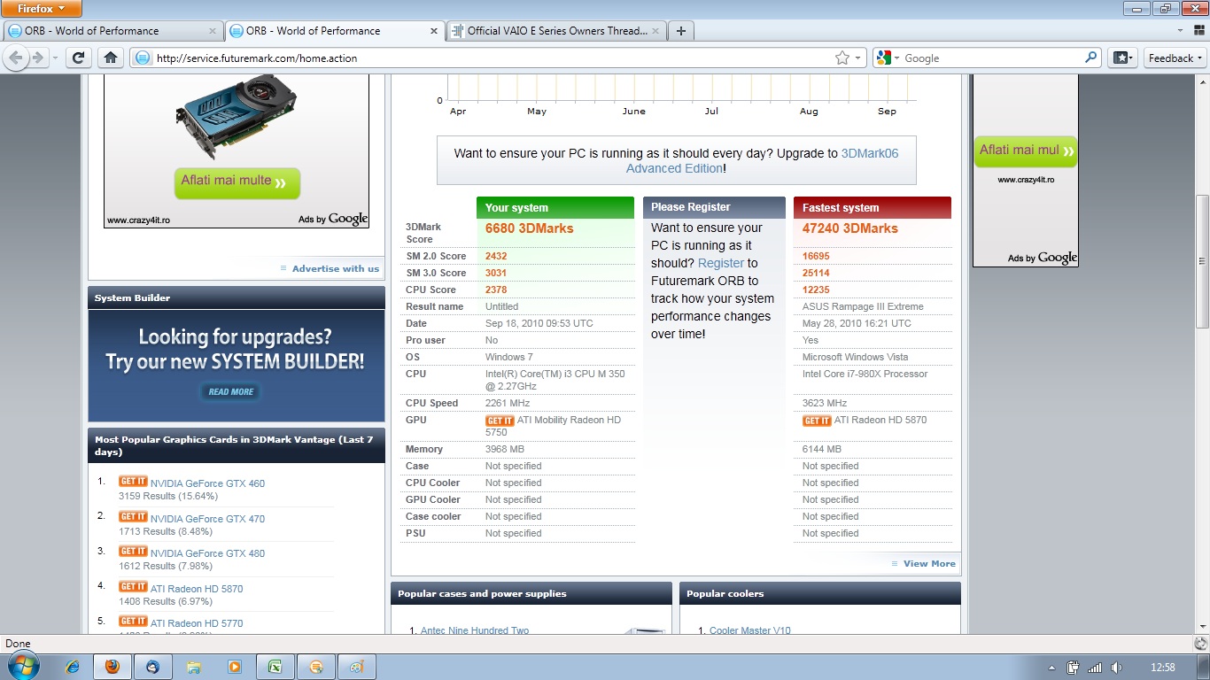
Task: Click GET IT badge beside ATI Mobility Radeon HD 5750
Action: [500, 421]
